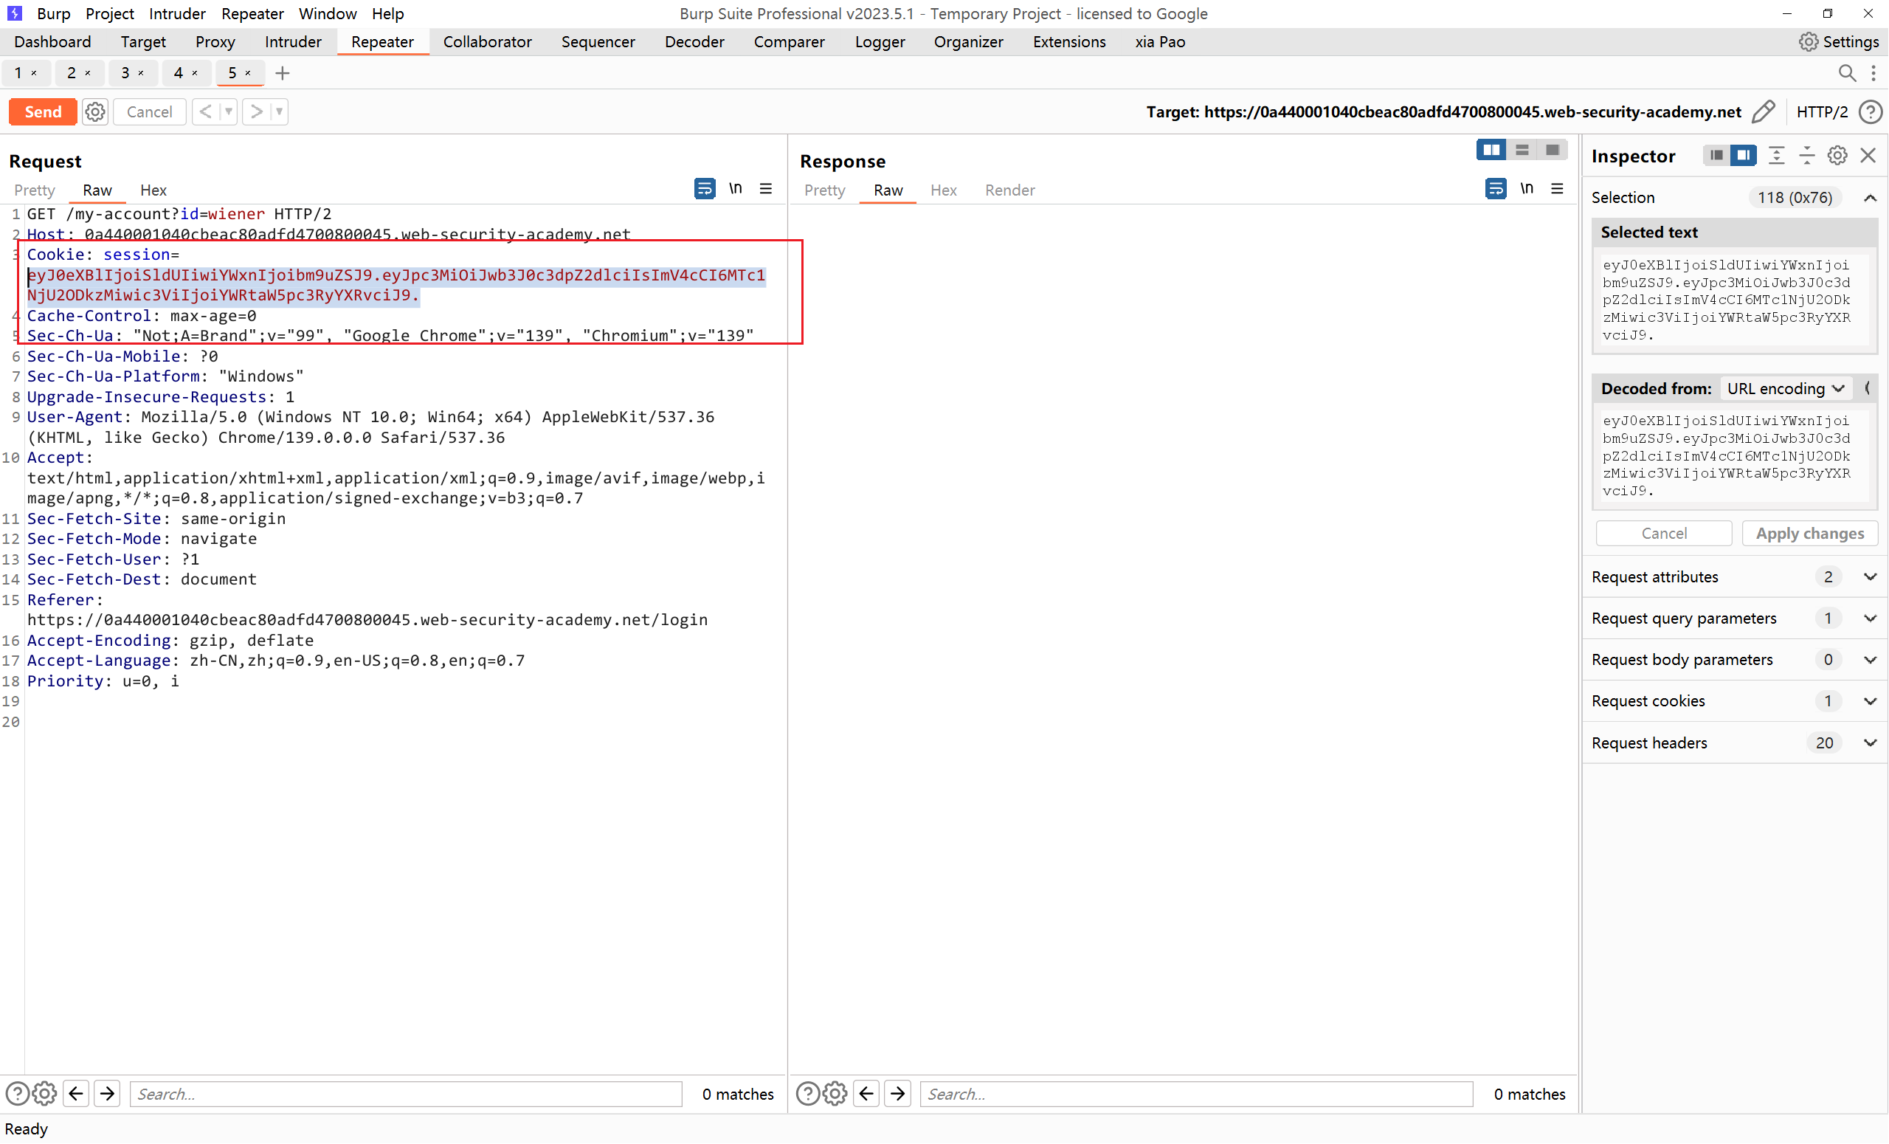Open the Intruder menu in menu bar

pos(177,14)
